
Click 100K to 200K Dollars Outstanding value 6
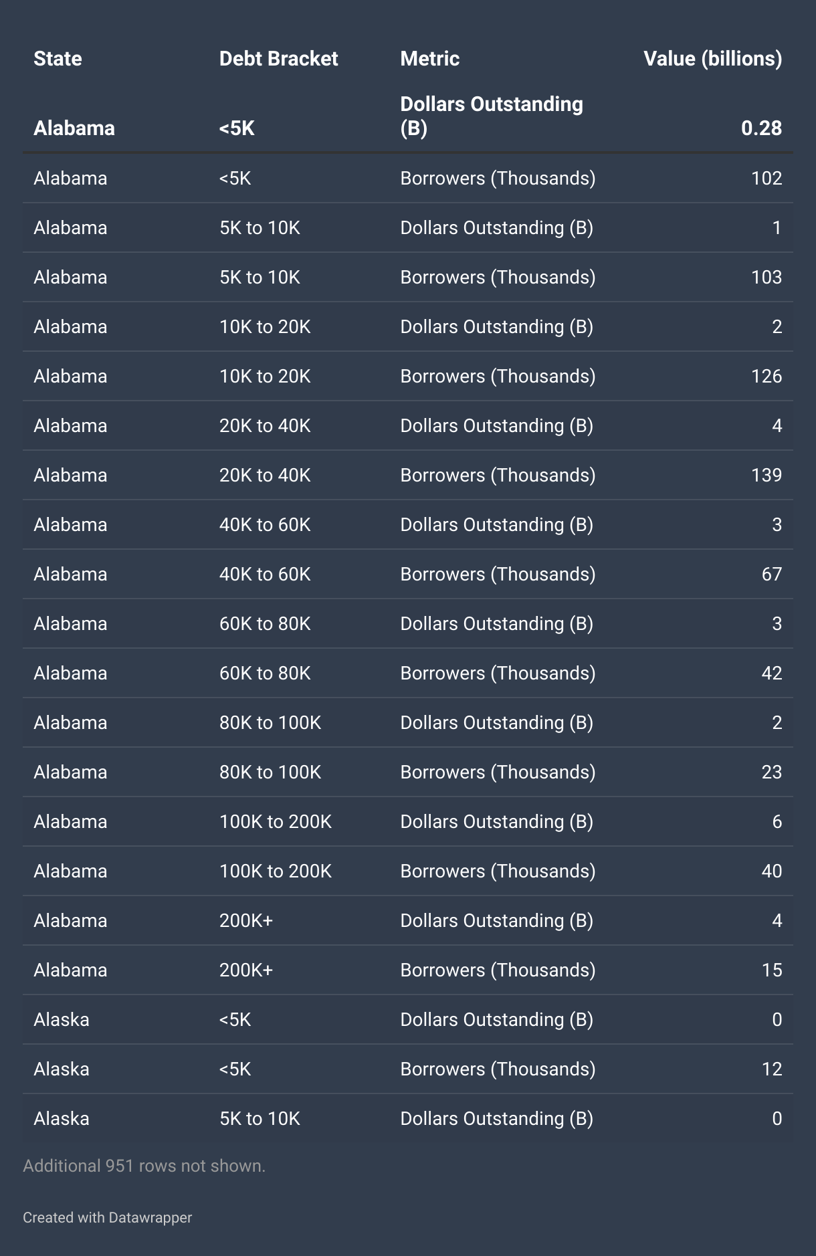(777, 821)
